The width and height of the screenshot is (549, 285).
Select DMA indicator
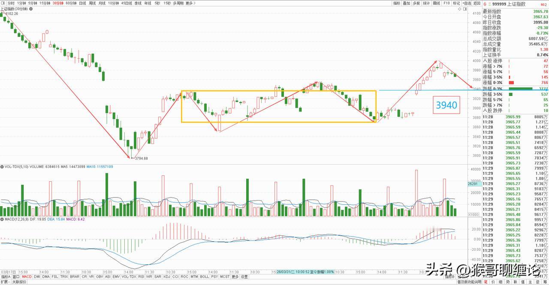tap(45, 276)
